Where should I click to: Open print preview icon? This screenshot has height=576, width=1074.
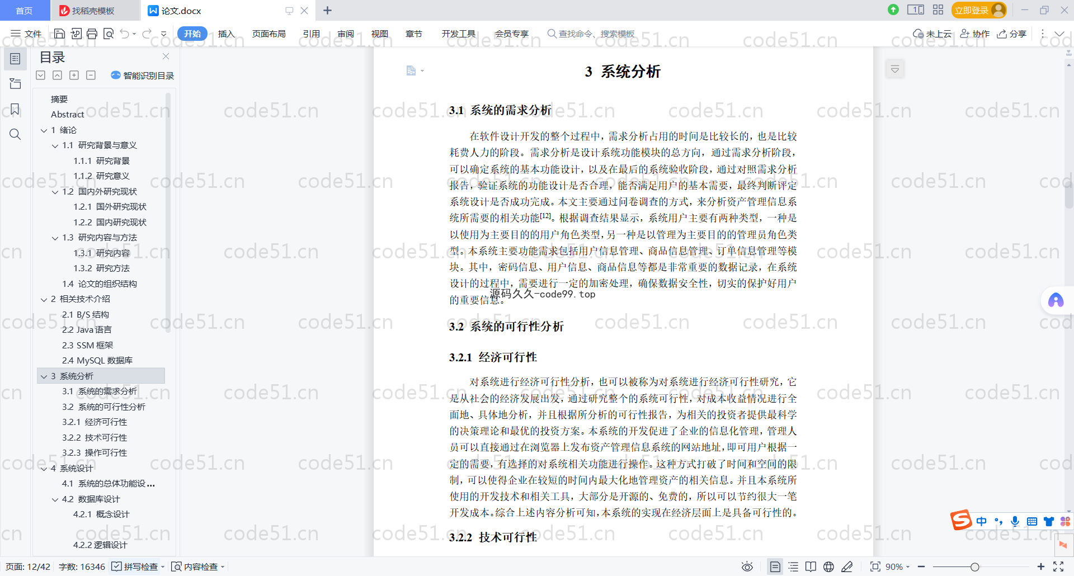pos(109,34)
